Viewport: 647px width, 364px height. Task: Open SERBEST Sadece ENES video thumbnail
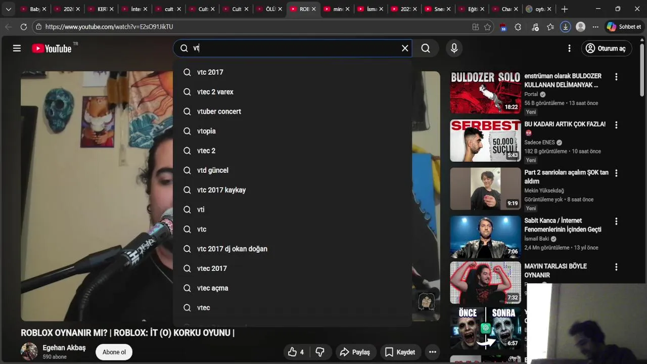(x=485, y=140)
